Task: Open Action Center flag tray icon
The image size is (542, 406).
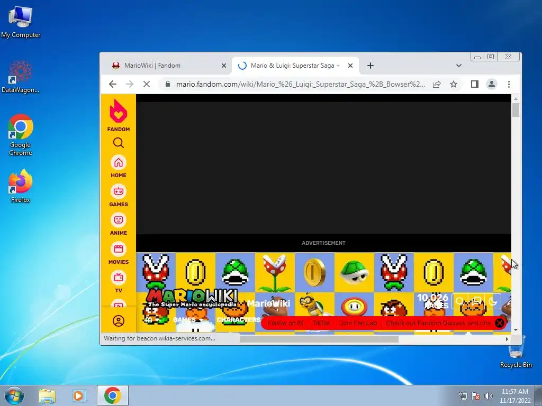Action: tap(476, 396)
